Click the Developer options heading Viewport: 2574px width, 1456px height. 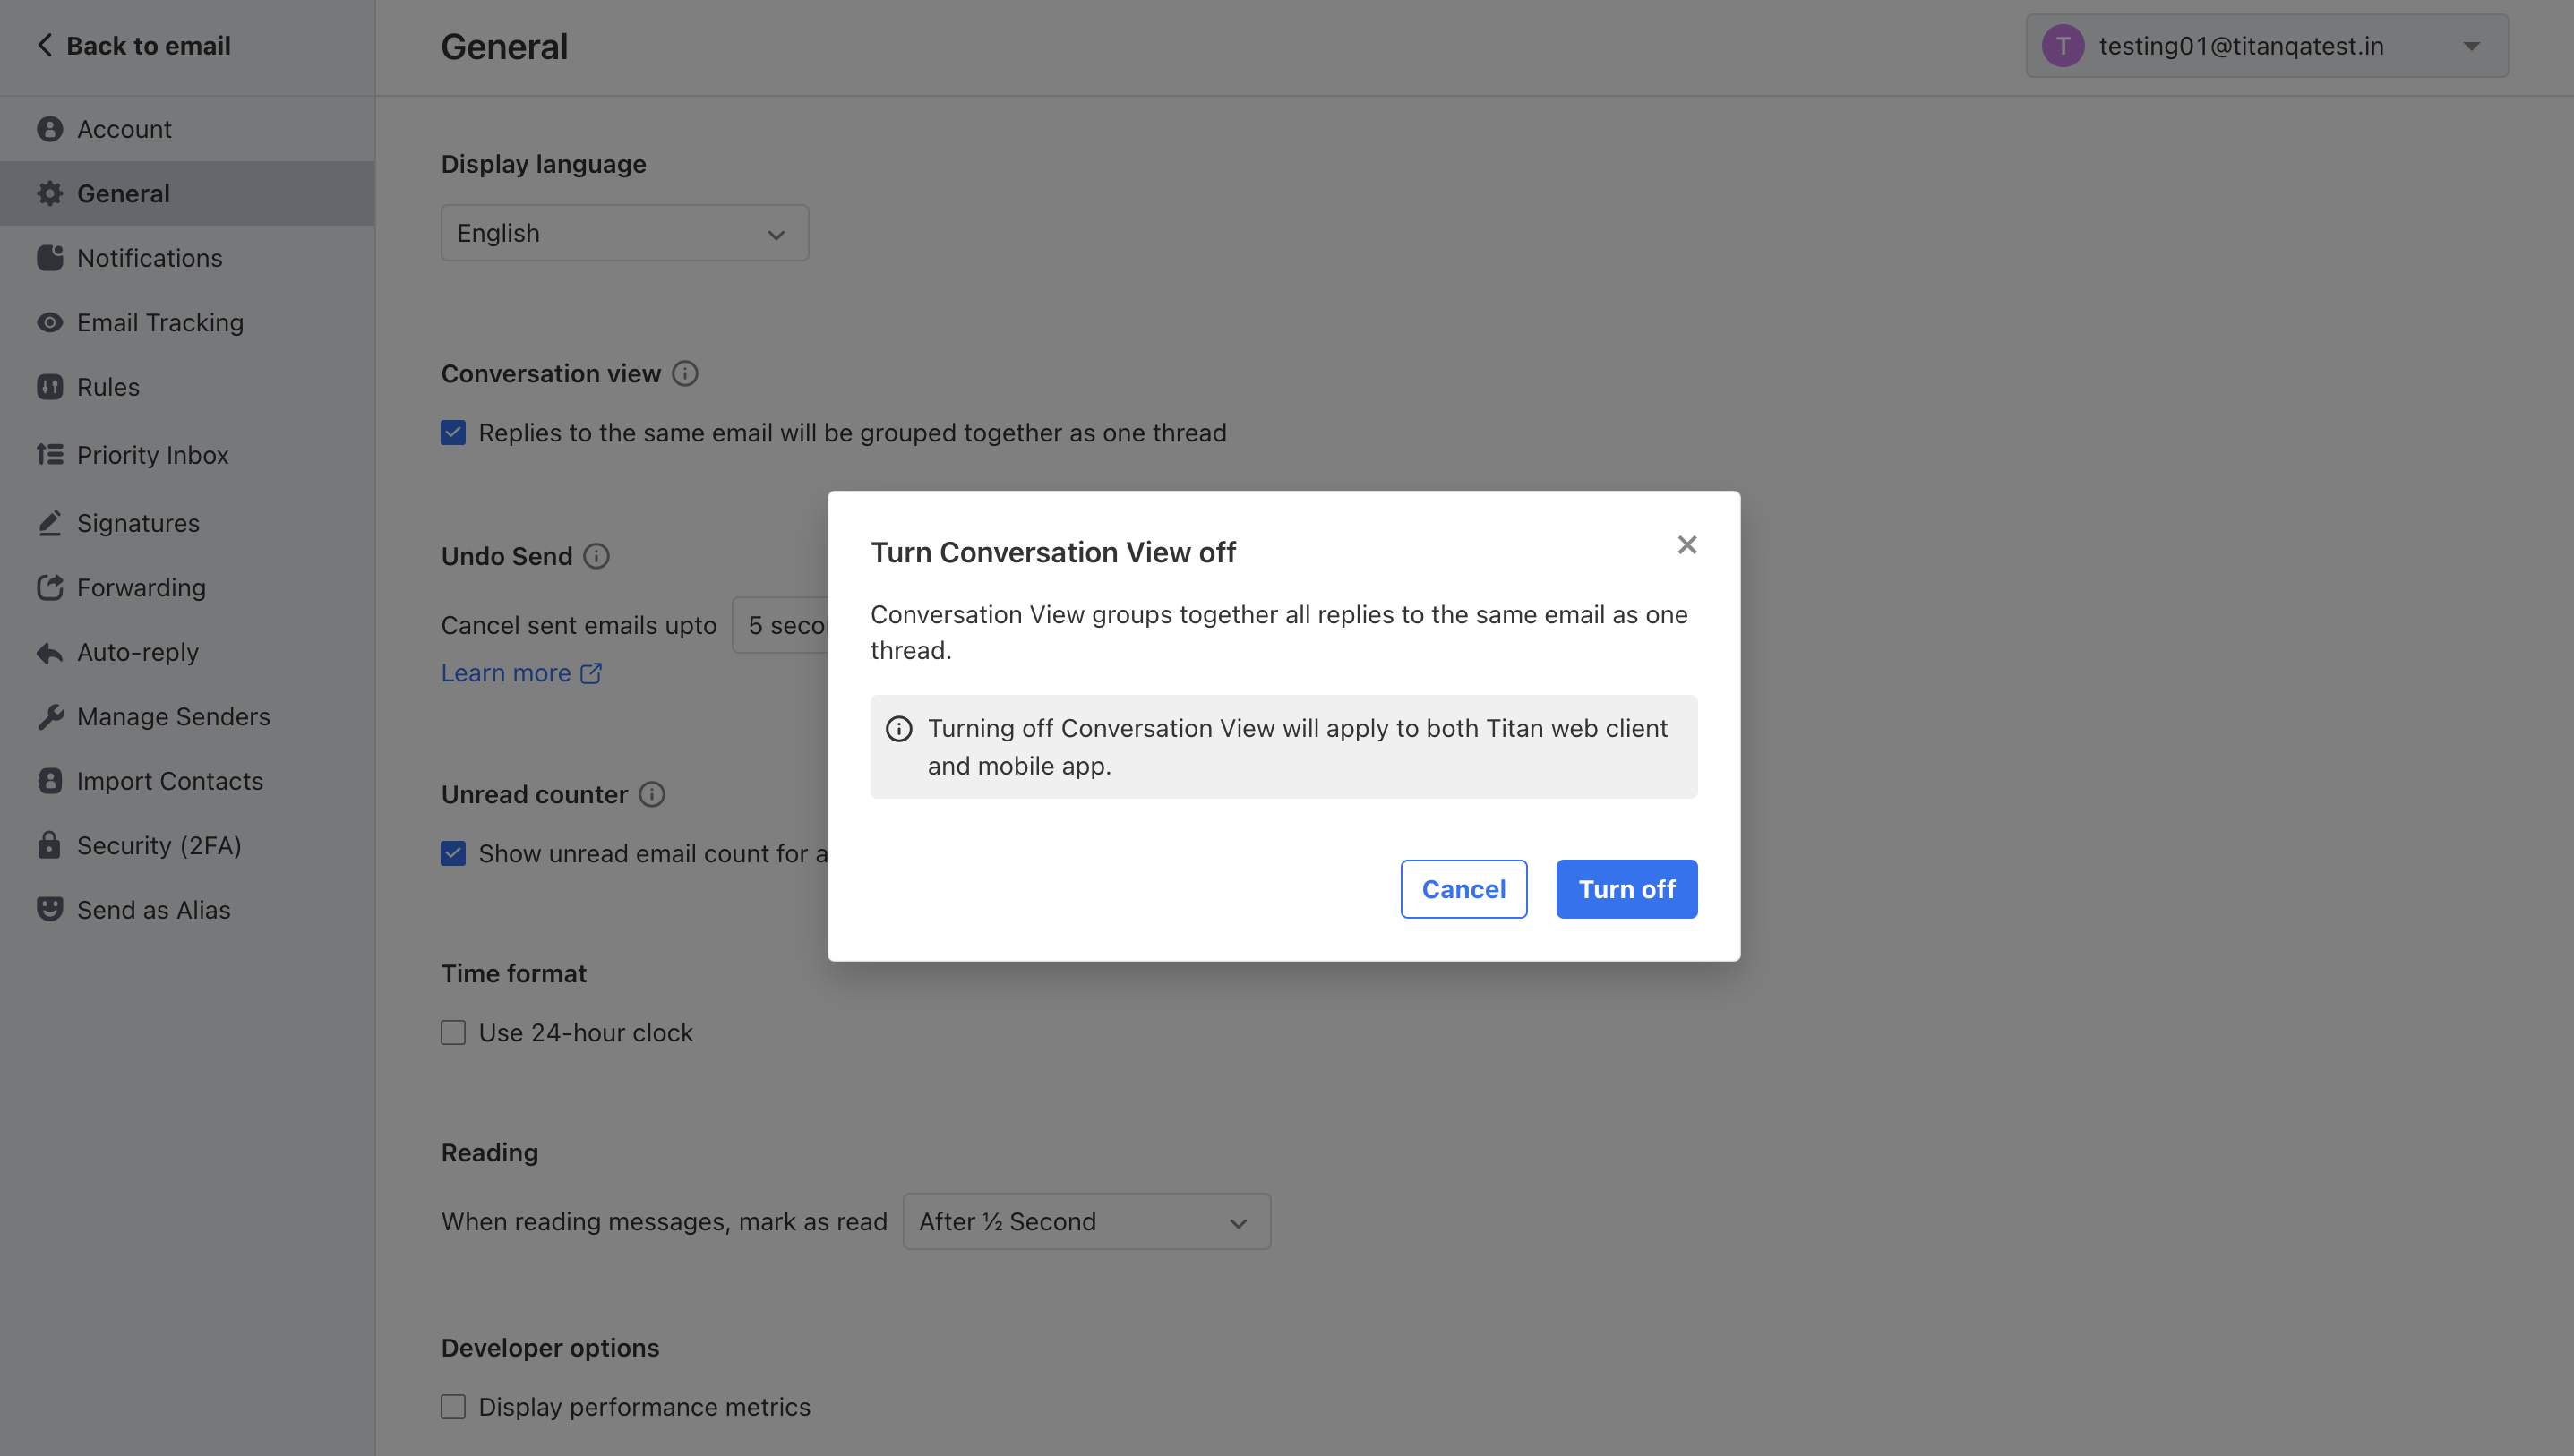pos(550,1347)
